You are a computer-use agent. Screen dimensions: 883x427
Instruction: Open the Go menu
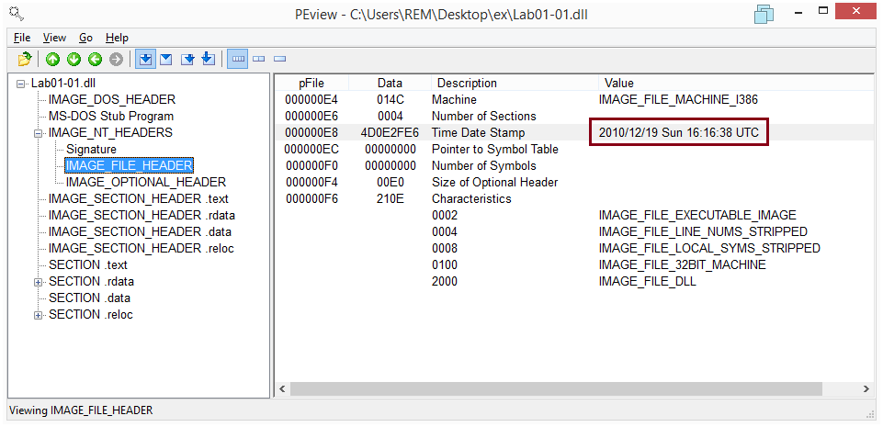pyautogui.click(x=85, y=38)
